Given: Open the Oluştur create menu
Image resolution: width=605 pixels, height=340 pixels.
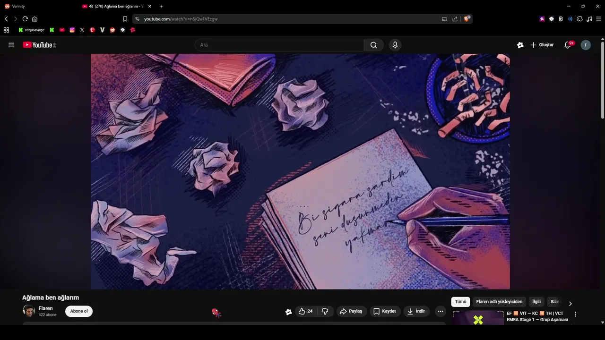Looking at the screenshot, I should [x=542, y=45].
